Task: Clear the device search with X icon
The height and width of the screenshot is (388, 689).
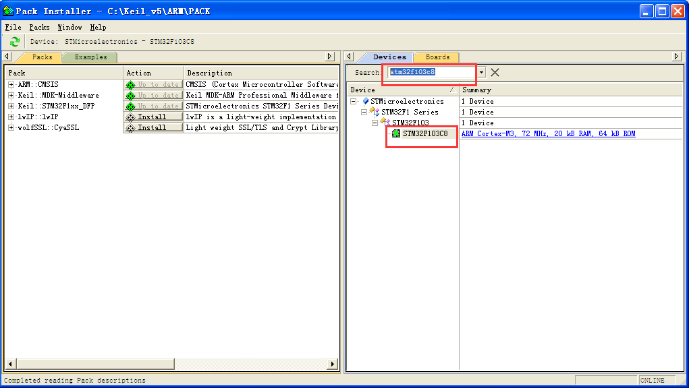Action: pyautogui.click(x=495, y=72)
